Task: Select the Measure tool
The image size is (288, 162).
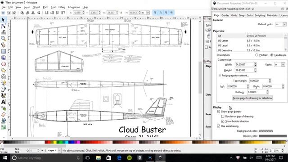Action: (x=3, y=45)
